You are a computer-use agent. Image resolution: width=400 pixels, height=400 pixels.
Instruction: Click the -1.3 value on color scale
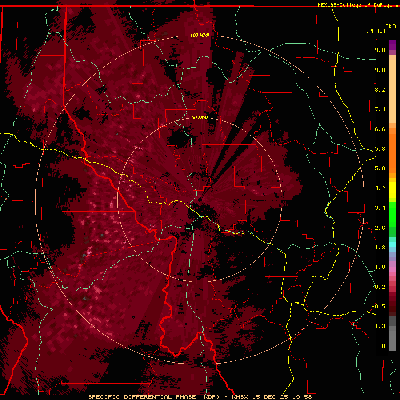pos(378,326)
